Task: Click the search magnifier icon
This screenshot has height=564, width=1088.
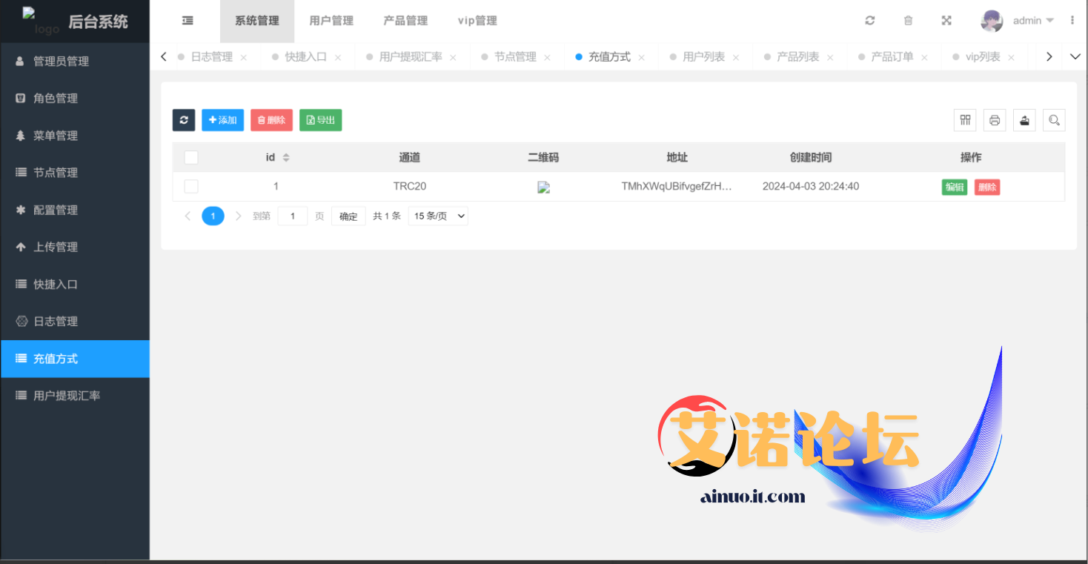Action: (1054, 120)
